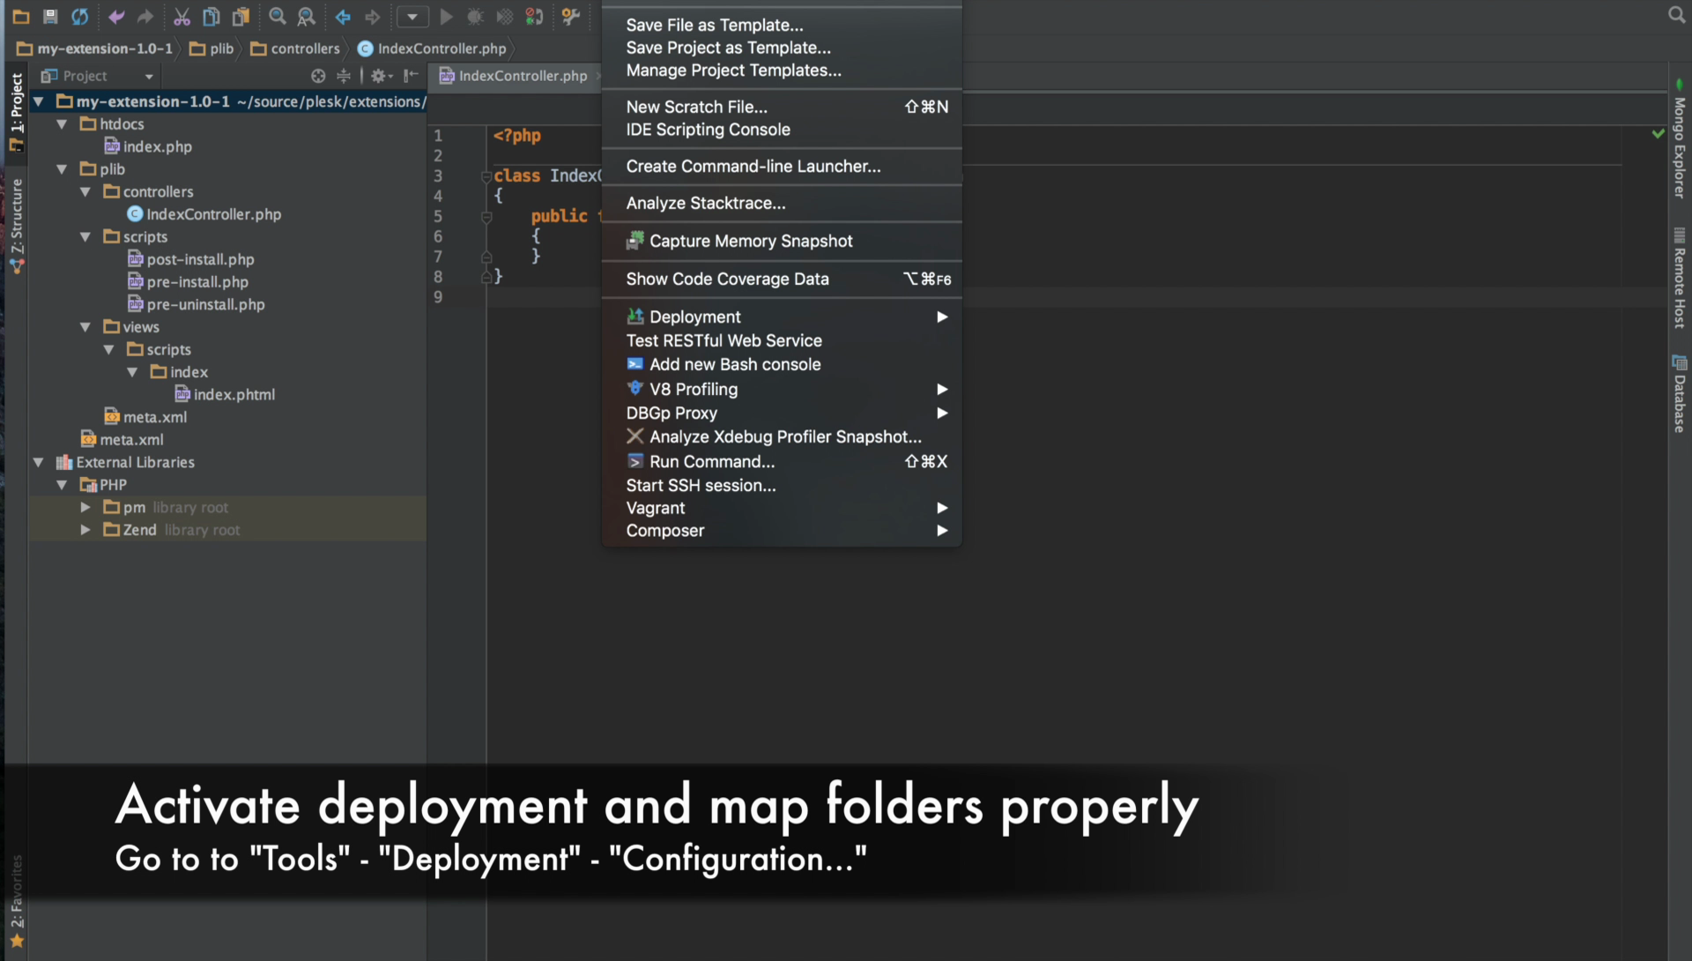Select the Run button in the toolbar
The width and height of the screenshot is (1692, 961).
pos(446,17)
